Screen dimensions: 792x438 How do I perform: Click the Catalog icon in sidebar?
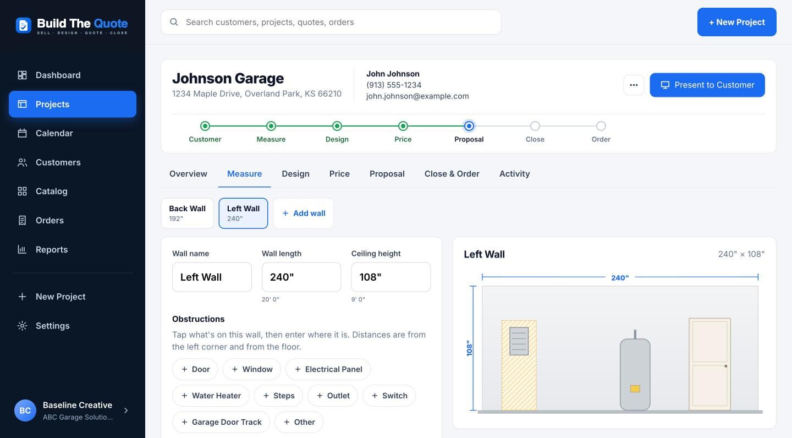22,191
